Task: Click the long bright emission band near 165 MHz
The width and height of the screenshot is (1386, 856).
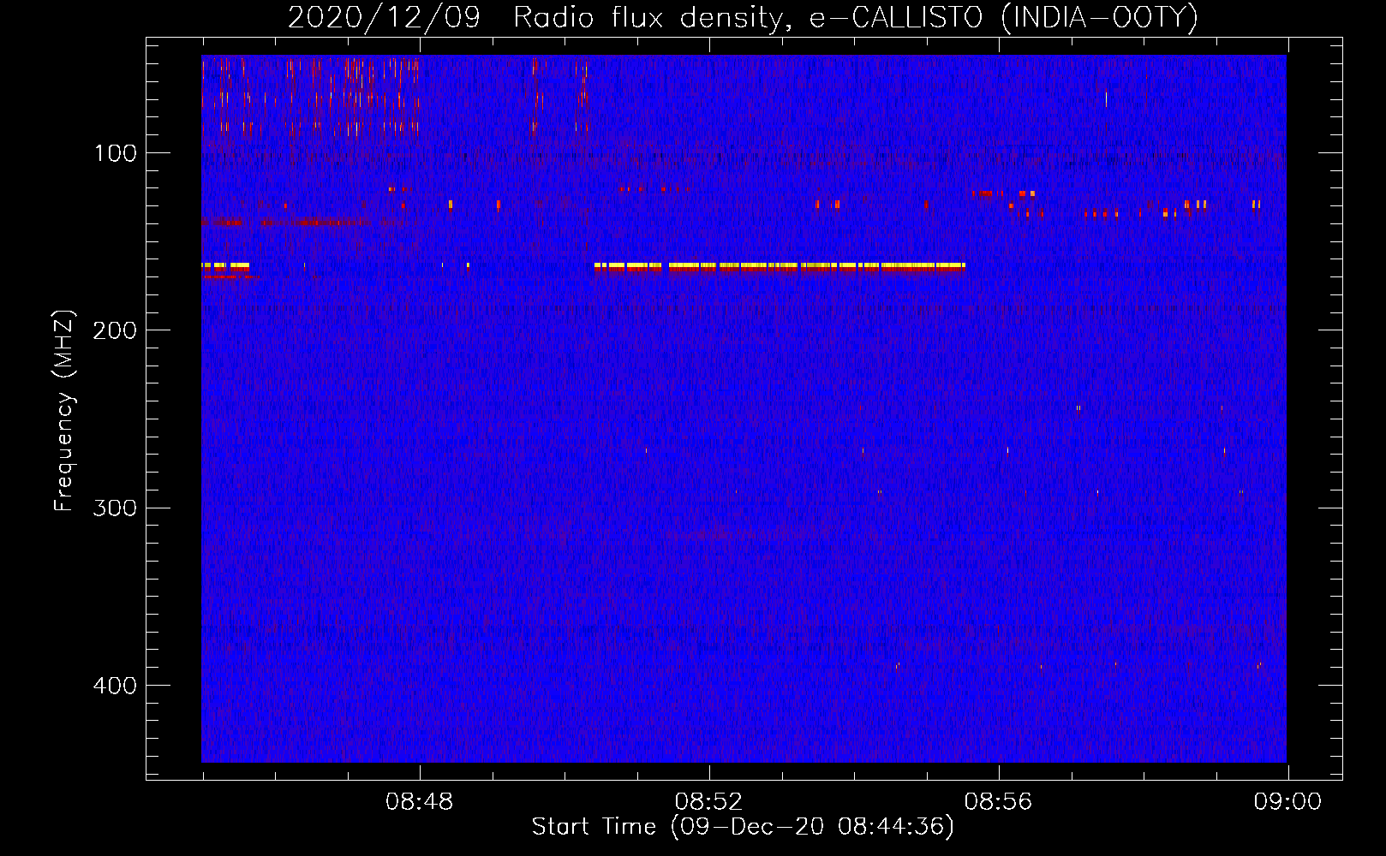Action: [x=780, y=266]
